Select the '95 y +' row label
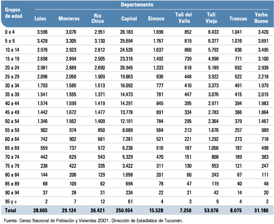 (11, 202)
